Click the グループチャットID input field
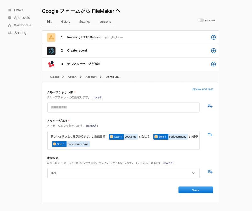 coord(123,107)
